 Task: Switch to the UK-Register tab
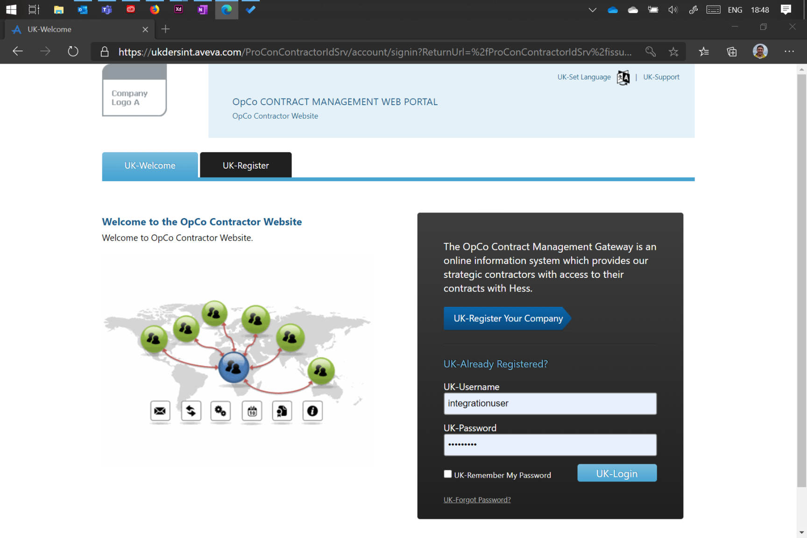(246, 165)
